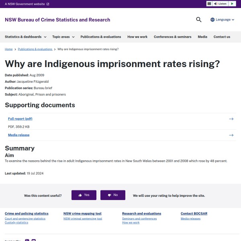Click the external link icon beside NSW Government website

(48, 4)
